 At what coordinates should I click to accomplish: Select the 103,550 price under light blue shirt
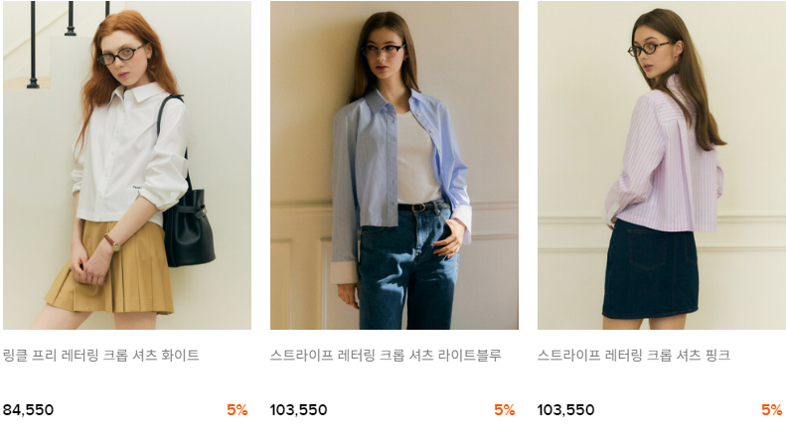click(x=299, y=410)
